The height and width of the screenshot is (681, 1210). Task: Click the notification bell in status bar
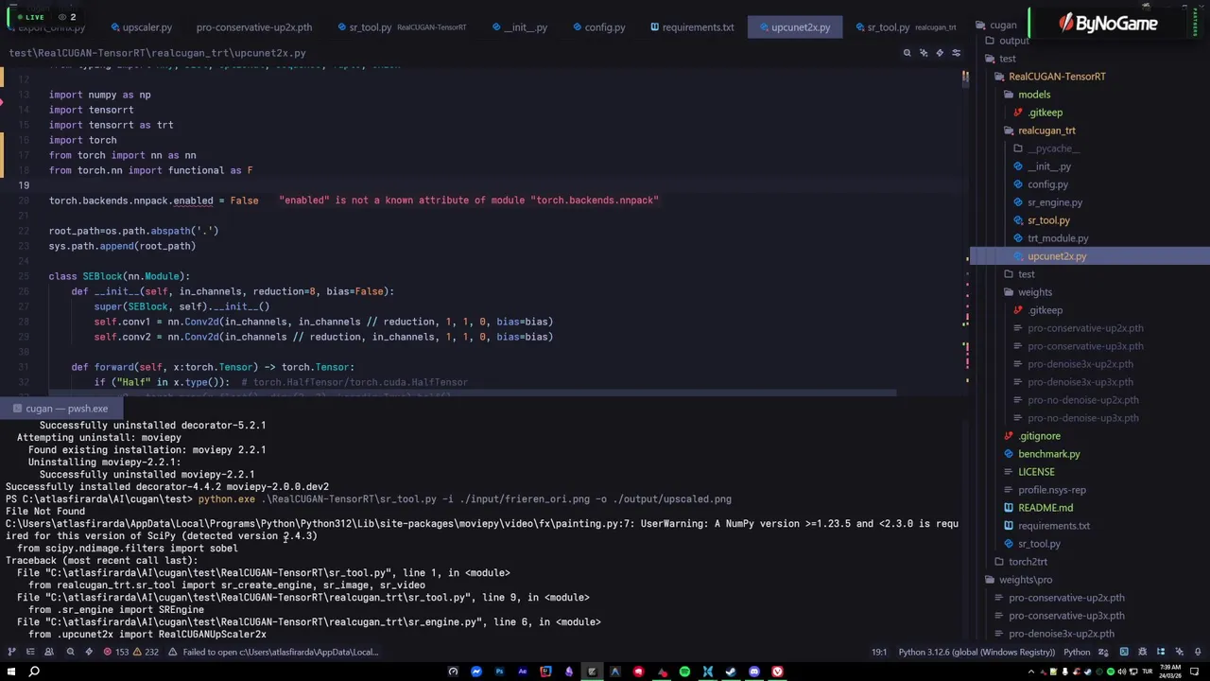(1199, 652)
